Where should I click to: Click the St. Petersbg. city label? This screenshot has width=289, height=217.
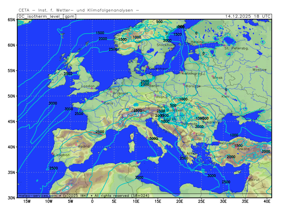pos(237,48)
